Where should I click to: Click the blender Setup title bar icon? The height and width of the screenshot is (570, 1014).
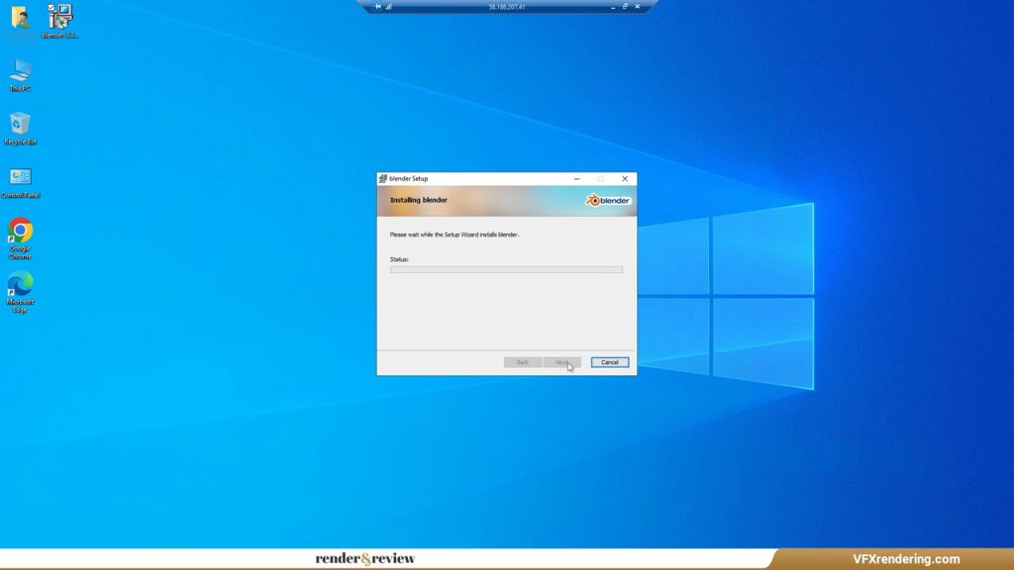click(x=383, y=178)
